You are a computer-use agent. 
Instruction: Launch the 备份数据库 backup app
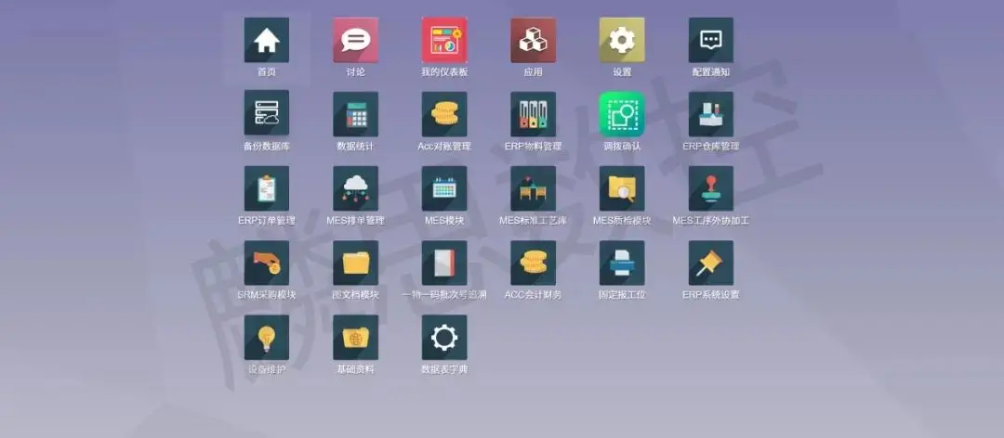coord(267,114)
